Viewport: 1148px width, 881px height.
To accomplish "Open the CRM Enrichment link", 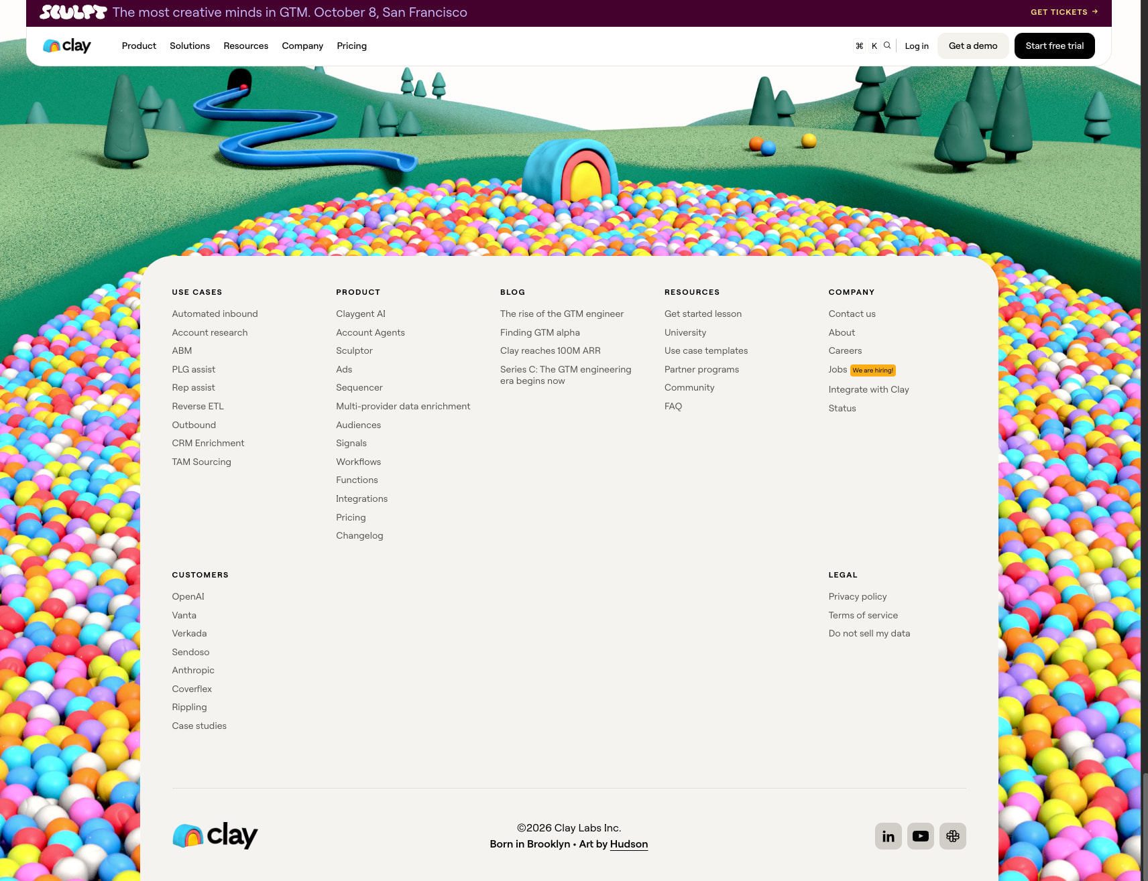I will point(208,443).
